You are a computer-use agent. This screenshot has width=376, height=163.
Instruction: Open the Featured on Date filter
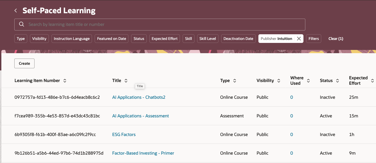[x=111, y=38]
